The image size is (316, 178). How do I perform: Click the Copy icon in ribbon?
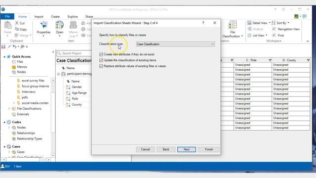click(x=17, y=29)
